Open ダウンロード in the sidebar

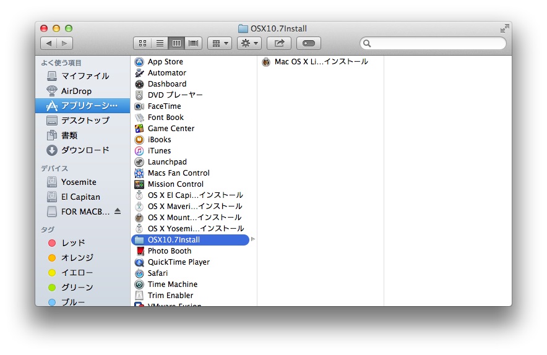click(83, 150)
